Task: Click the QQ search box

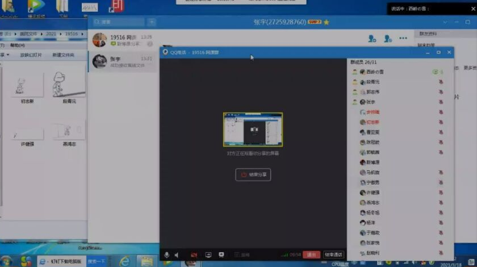Action: tap(119, 22)
